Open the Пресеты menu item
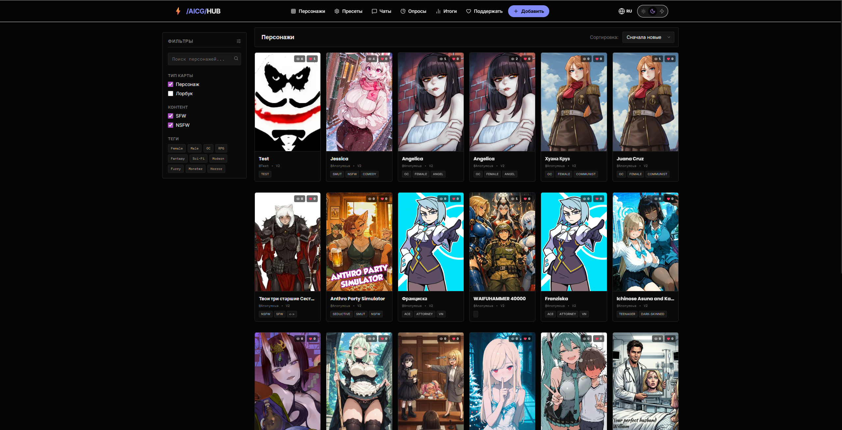The image size is (842, 430). pyautogui.click(x=348, y=11)
